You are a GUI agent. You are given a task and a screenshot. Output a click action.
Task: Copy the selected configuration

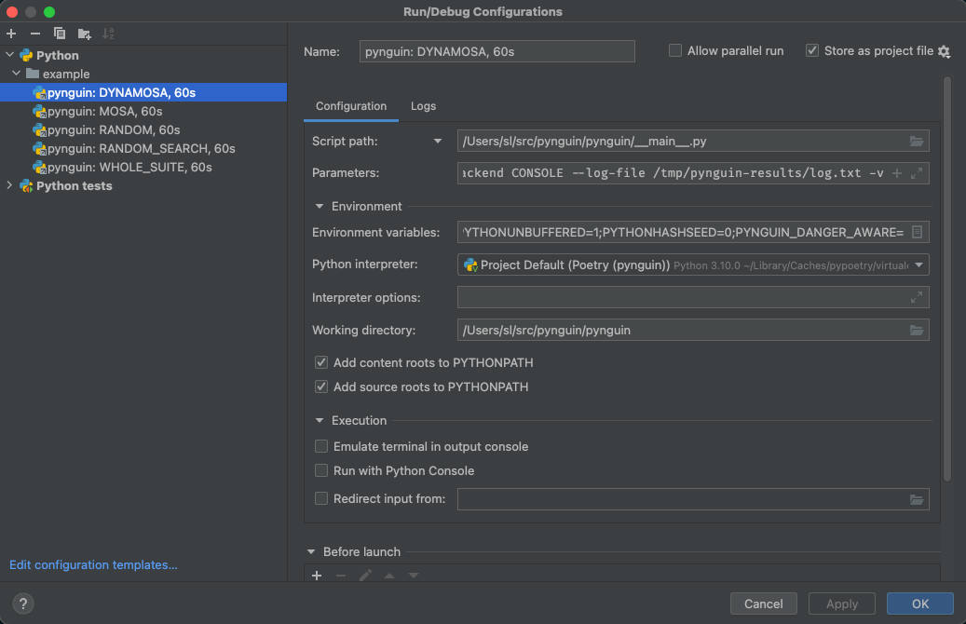pos(60,34)
